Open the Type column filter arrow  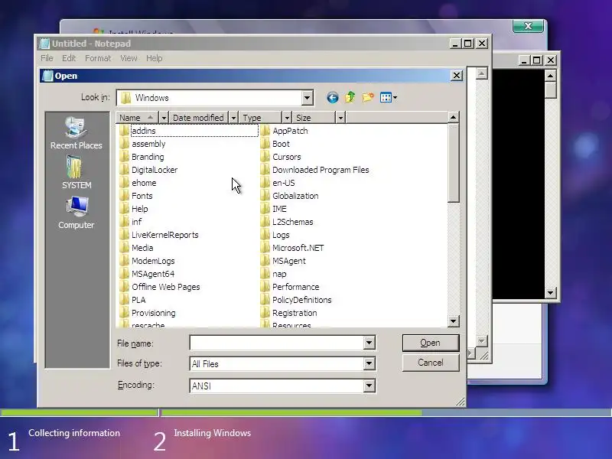(x=287, y=118)
